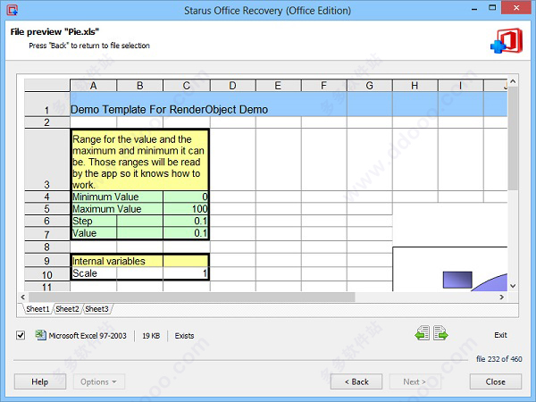Image resolution: width=536 pixels, height=402 pixels.
Task: Click the 'Minimum Value' cell
Action: tap(117, 197)
